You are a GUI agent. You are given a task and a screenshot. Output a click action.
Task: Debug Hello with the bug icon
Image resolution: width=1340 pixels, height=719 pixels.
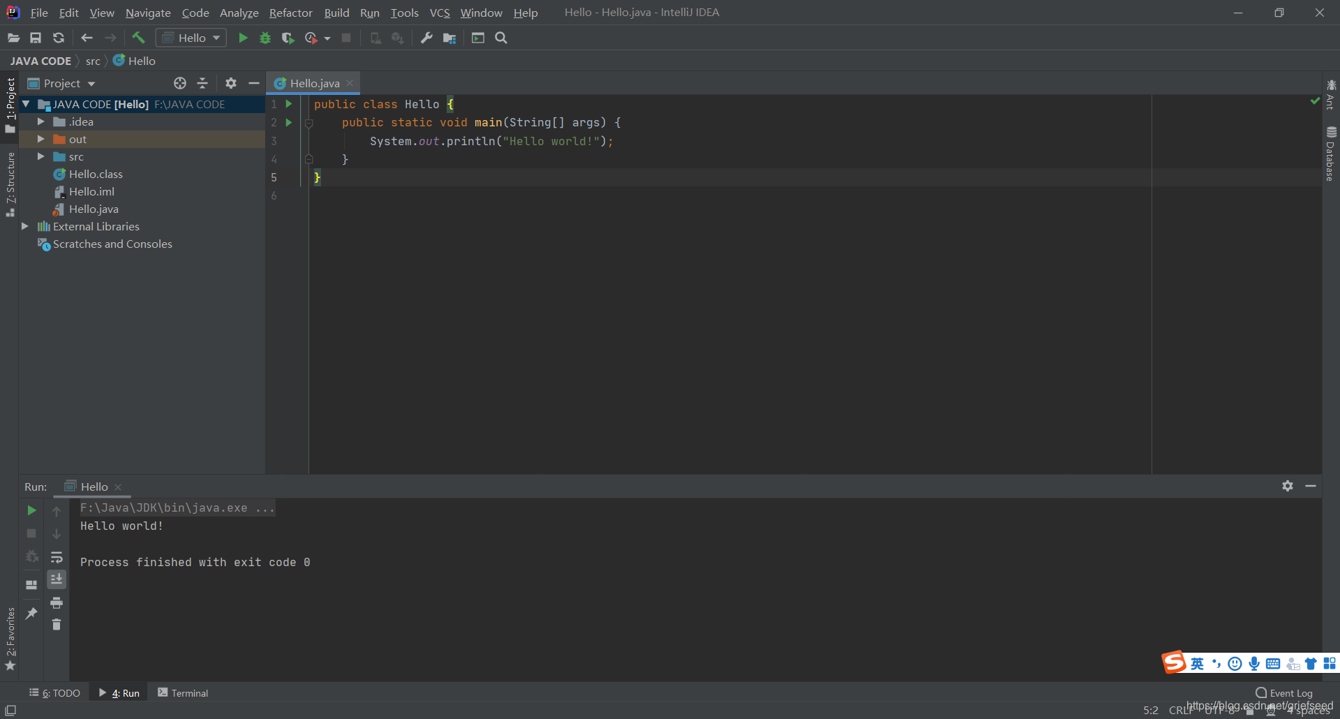pyautogui.click(x=265, y=38)
